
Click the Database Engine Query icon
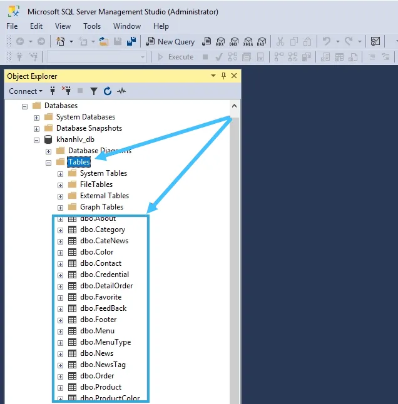click(x=207, y=41)
